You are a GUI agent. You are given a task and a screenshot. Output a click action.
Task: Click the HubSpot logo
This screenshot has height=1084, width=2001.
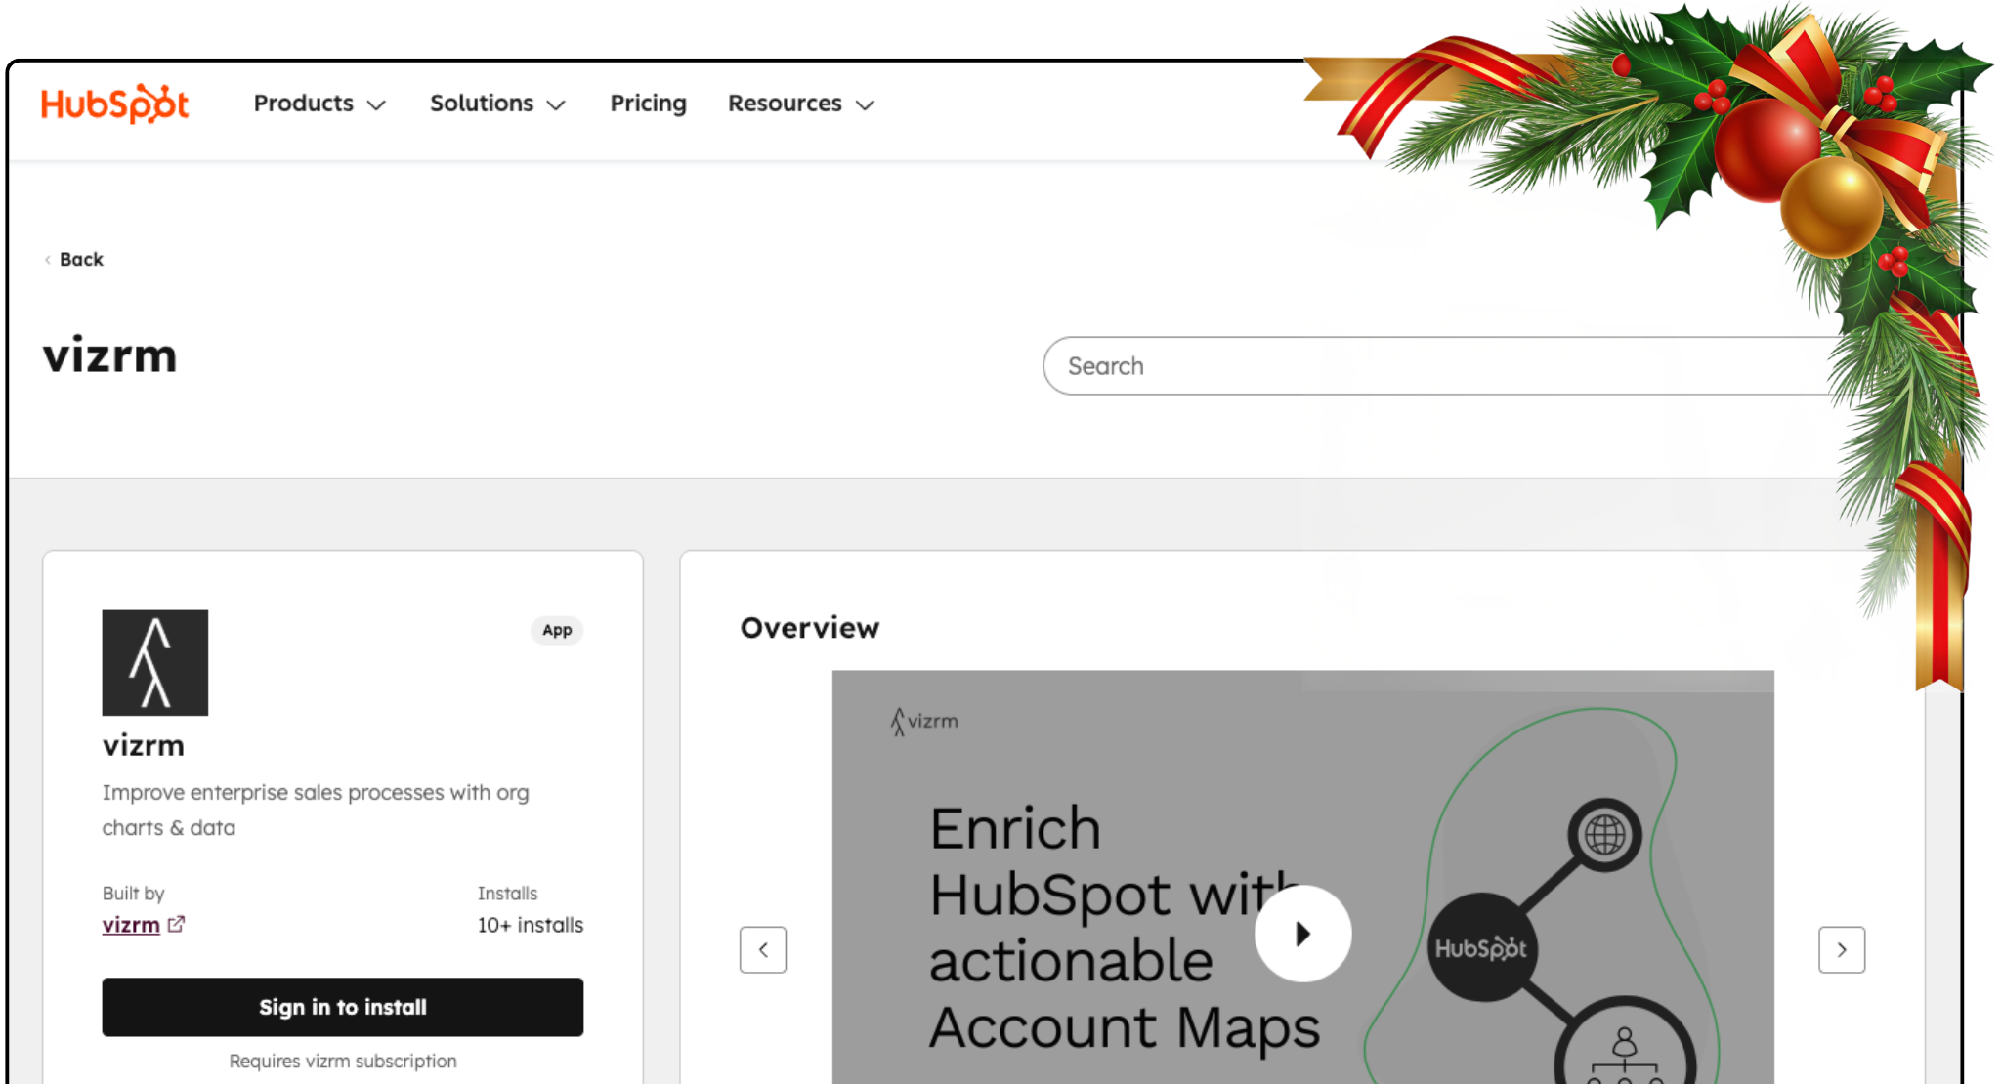pyautogui.click(x=114, y=104)
